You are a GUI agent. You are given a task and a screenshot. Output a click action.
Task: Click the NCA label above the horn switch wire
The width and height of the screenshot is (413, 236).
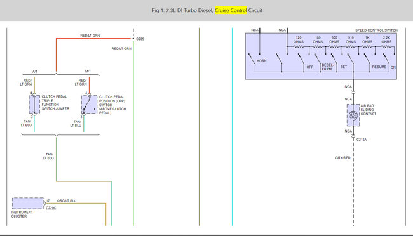[255, 30]
